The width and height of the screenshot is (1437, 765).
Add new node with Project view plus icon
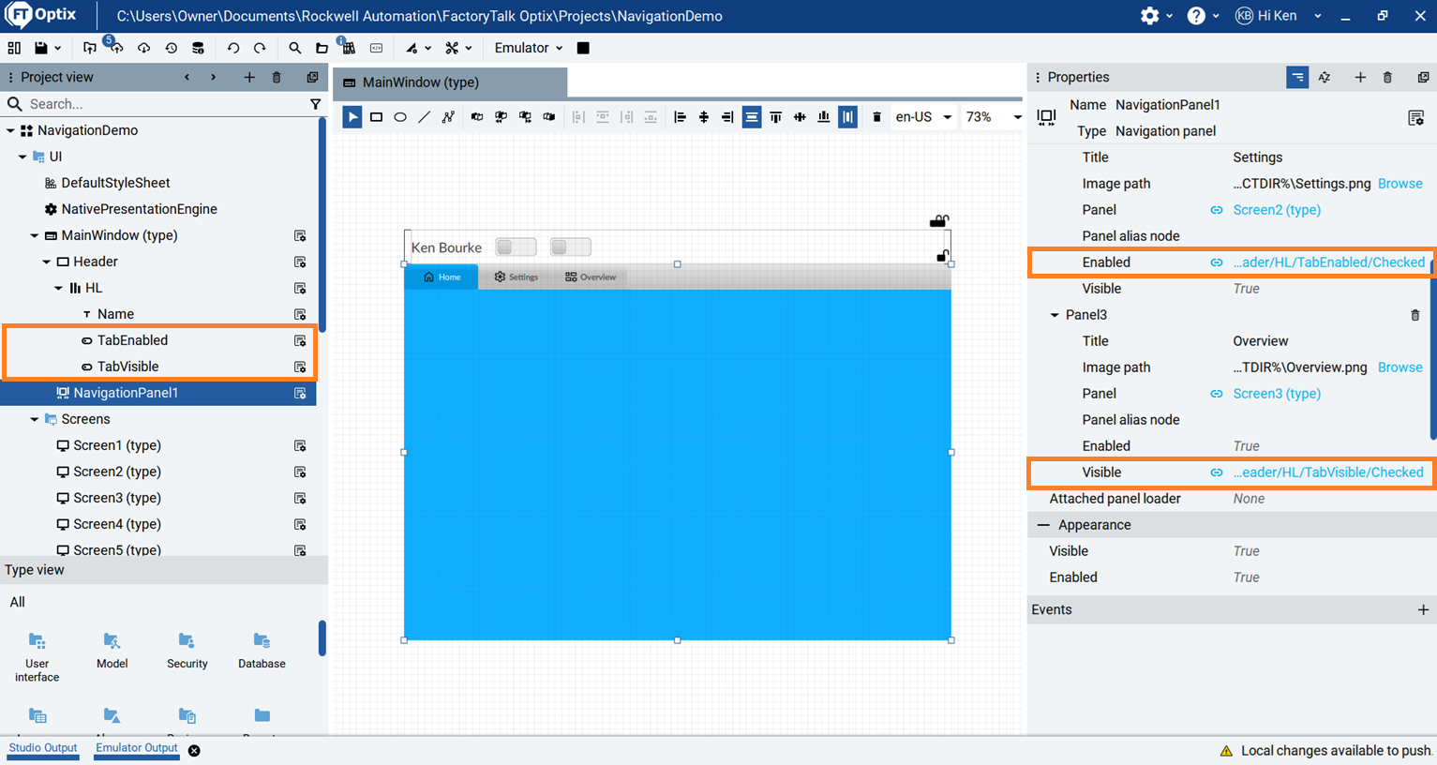(249, 77)
